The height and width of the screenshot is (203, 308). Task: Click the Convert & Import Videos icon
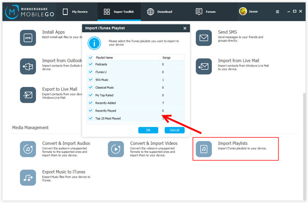point(115,149)
